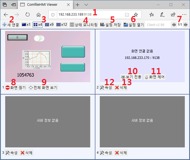Viewport: 190px width, 160px height.
Task: Click 설정 저장 to save settings
Action: pos(110,25)
